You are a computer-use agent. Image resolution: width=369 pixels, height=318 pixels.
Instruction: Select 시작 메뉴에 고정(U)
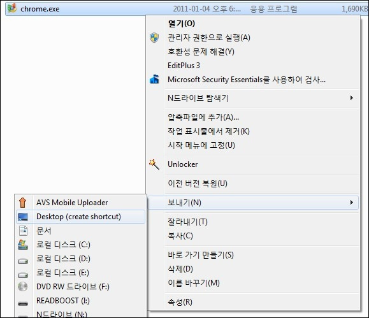tap(253, 145)
